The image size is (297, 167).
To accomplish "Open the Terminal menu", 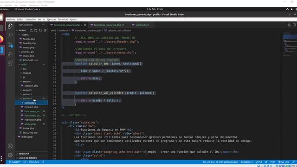I will tap(63, 19).
